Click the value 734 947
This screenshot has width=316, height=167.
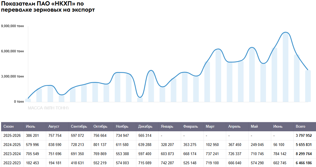122,135
